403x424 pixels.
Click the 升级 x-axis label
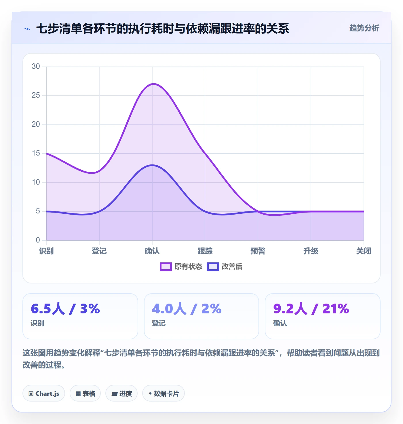(x=311, y=251)
